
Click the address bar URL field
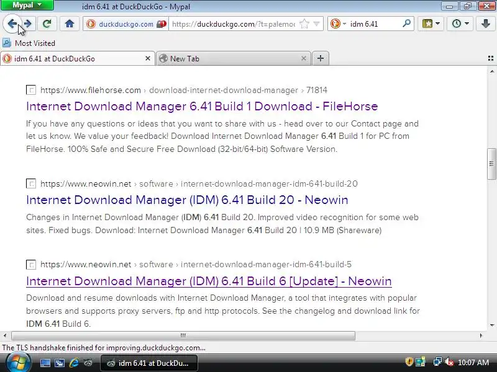point(234,24)
